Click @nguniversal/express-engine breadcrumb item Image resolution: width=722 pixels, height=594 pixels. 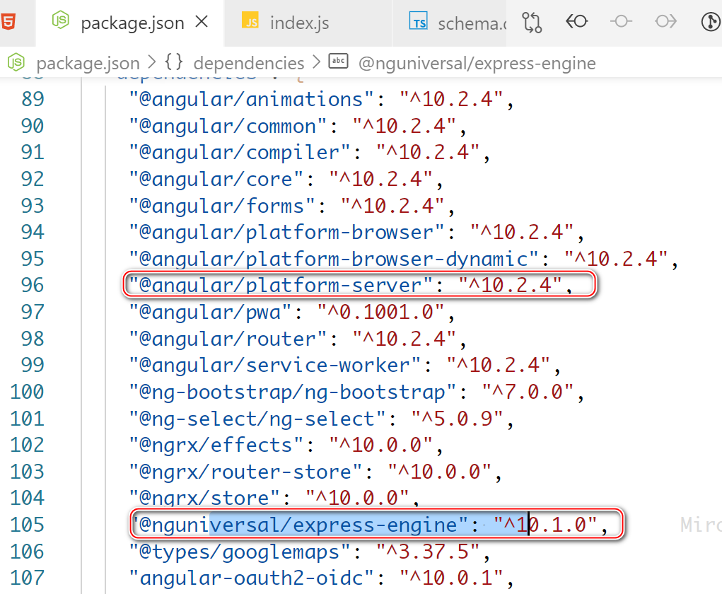tap(477, 63)
